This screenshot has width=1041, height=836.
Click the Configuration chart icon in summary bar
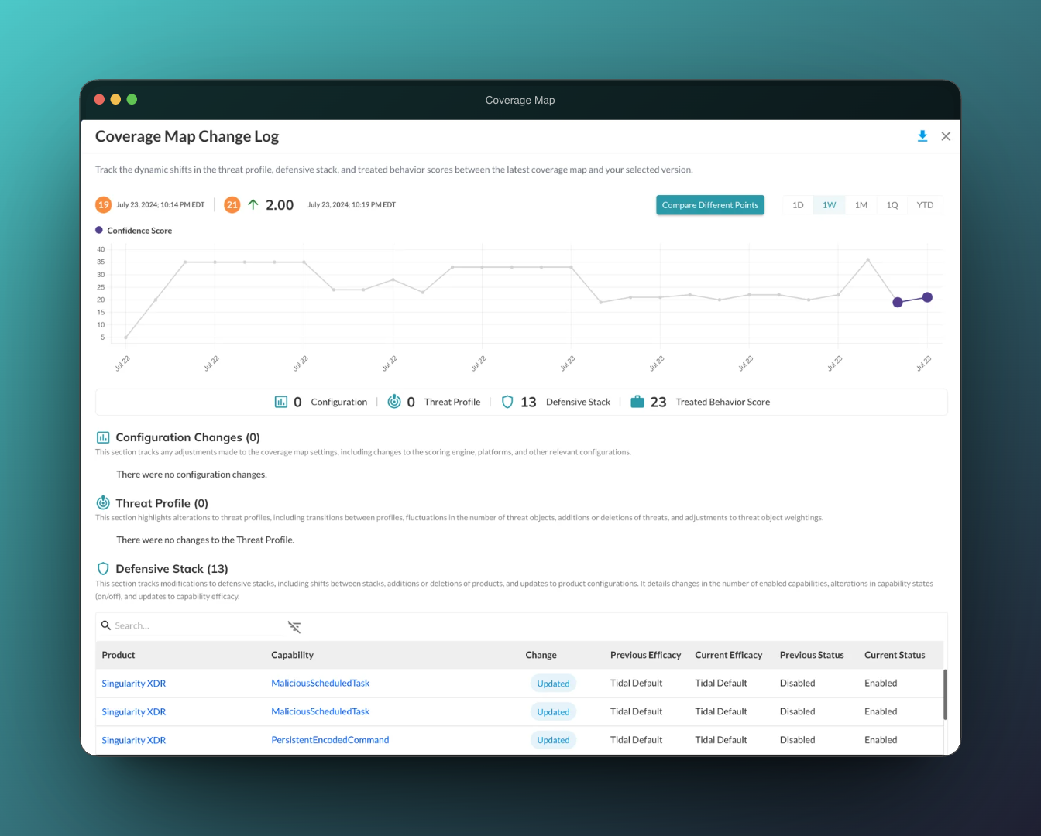coord(281,402)
